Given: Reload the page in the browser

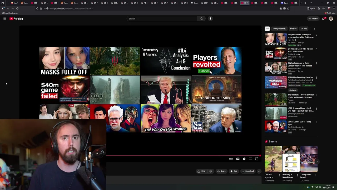Looking at the screenshot, I should pos(17,8).
